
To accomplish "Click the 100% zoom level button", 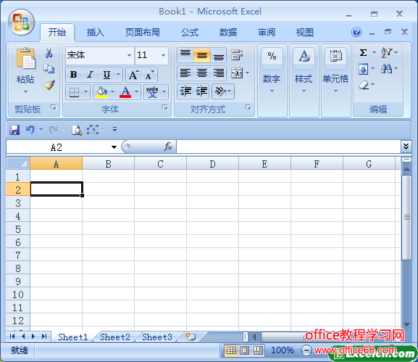I will click(x=283, y=350).
